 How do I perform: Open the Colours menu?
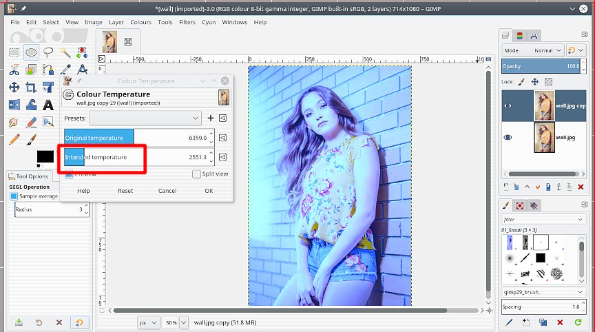(x=140, y=22)
